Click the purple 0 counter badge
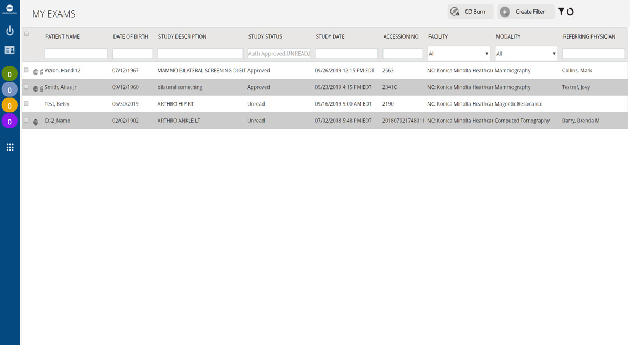 click(9, 121)
